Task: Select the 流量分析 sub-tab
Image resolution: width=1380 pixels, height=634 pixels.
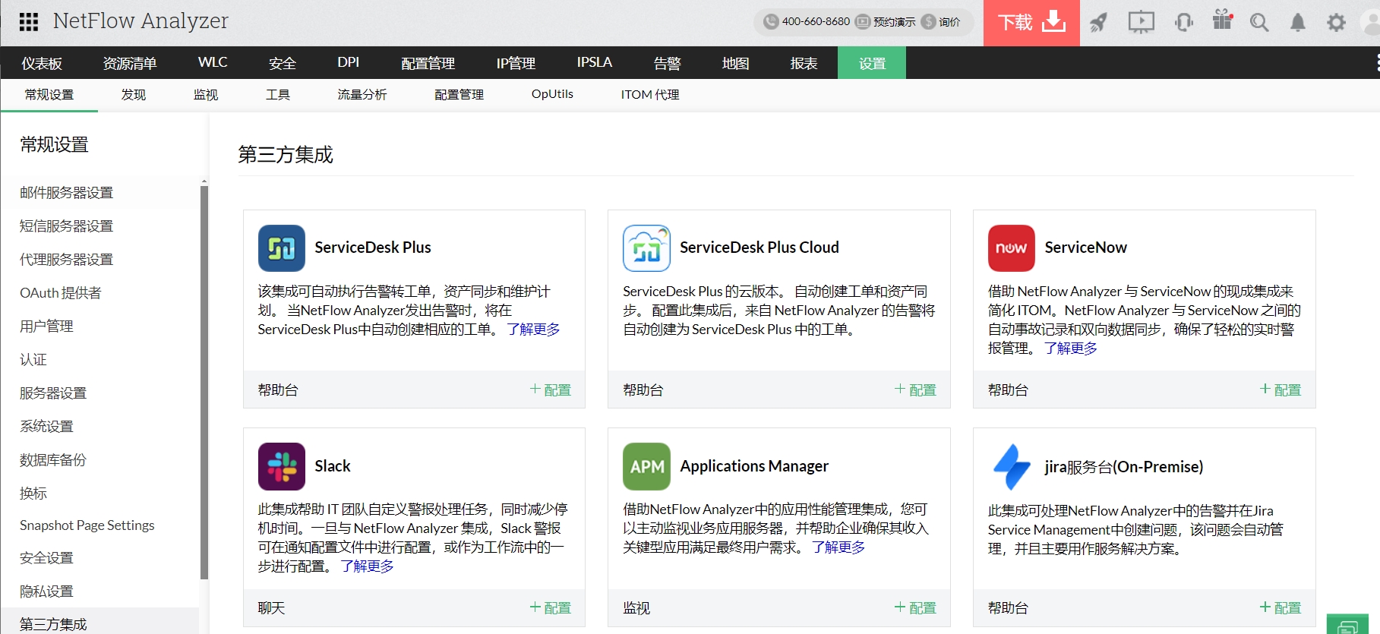Action: pyautogui.click(x=362, y=95)
